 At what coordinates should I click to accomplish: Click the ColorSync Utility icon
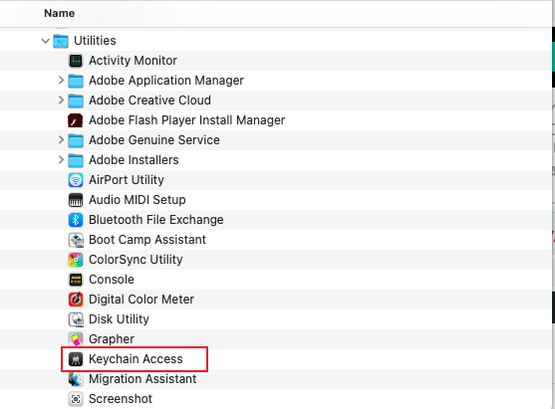76,260
